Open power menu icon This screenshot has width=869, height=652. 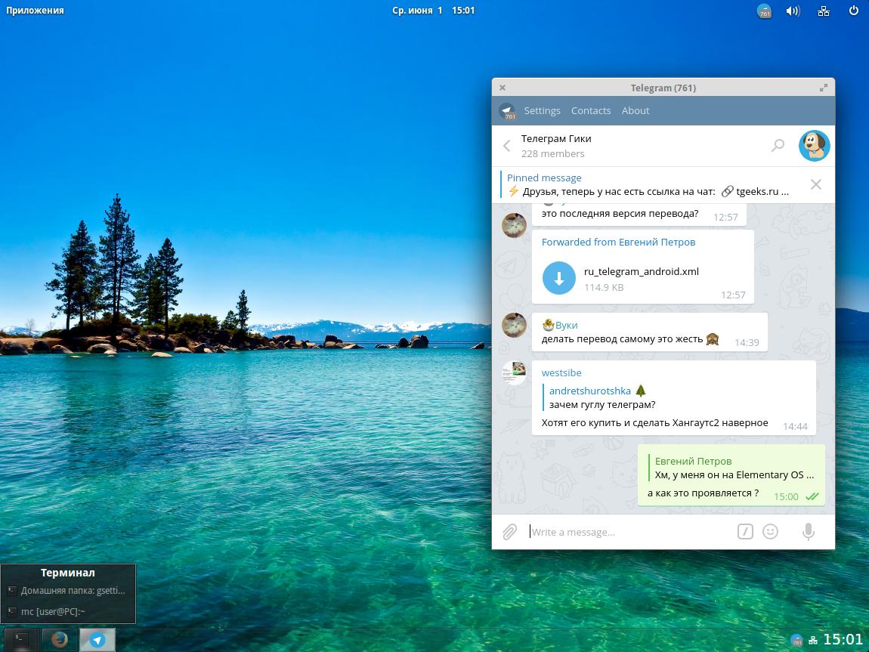point(853,11)
